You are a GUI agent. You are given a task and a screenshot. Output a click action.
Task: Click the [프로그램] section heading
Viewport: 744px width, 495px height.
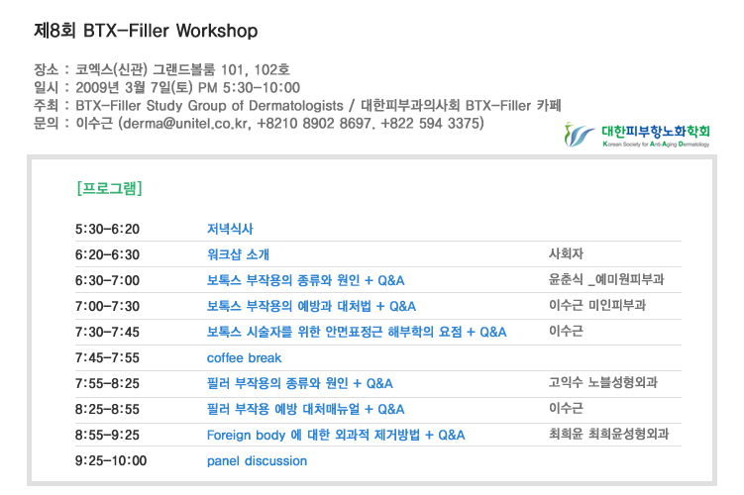109,186
